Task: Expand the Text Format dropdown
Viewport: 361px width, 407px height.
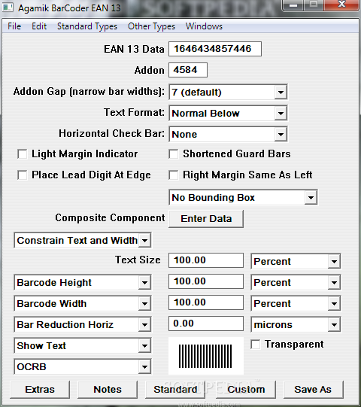Action: pyautogui.click(x=228, y=113)
